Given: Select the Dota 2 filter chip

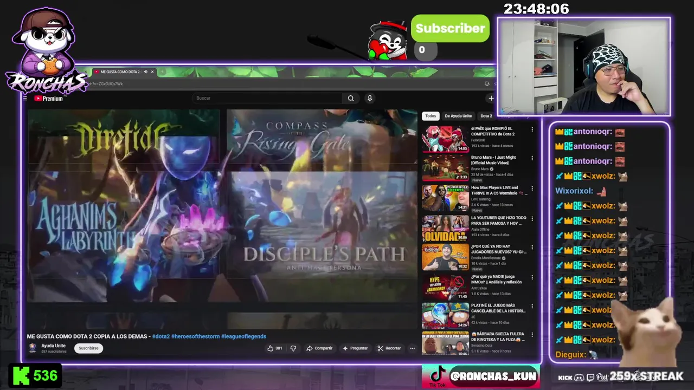Looking at the screenshot, I should (486, 116).
